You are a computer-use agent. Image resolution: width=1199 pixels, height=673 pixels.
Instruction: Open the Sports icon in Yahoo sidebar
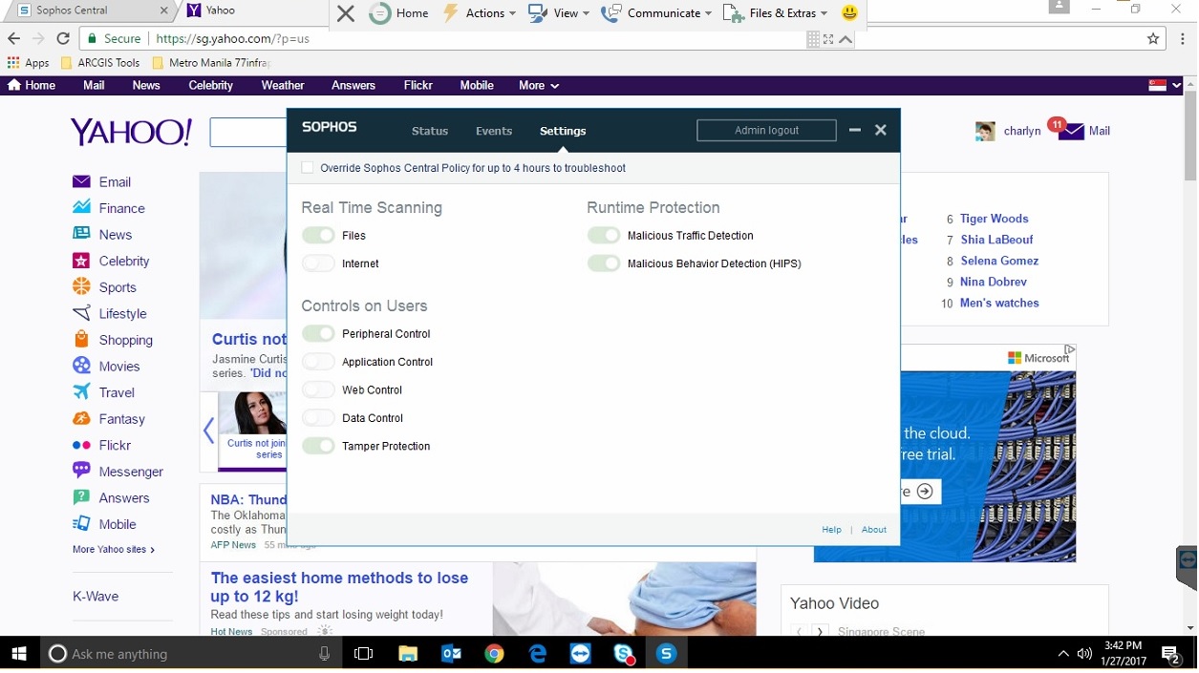pos(81,286)
